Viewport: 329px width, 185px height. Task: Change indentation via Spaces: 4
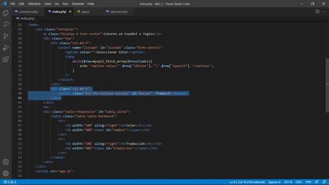click(274, 182)
